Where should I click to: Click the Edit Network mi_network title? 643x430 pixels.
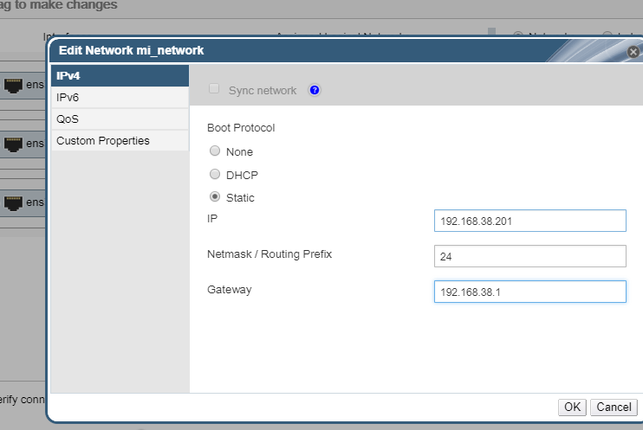click(131, 50)
